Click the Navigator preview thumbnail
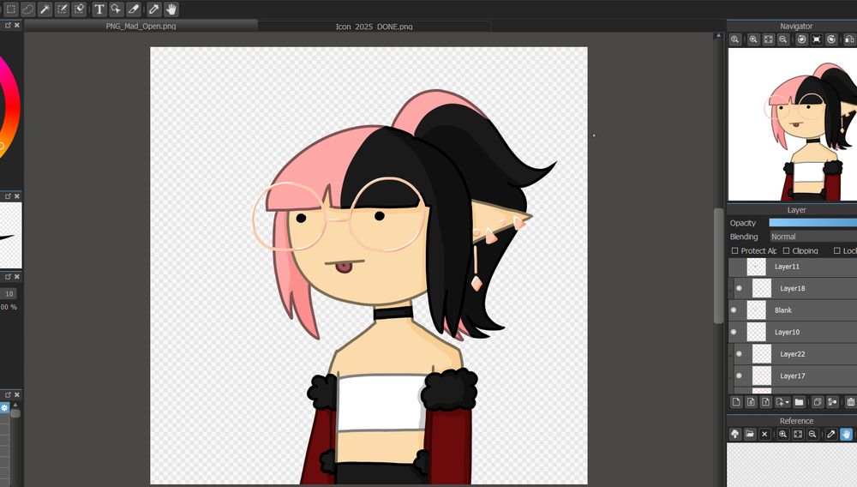The height and width of the screenshot is (487, 857). [x=793, y=124]
